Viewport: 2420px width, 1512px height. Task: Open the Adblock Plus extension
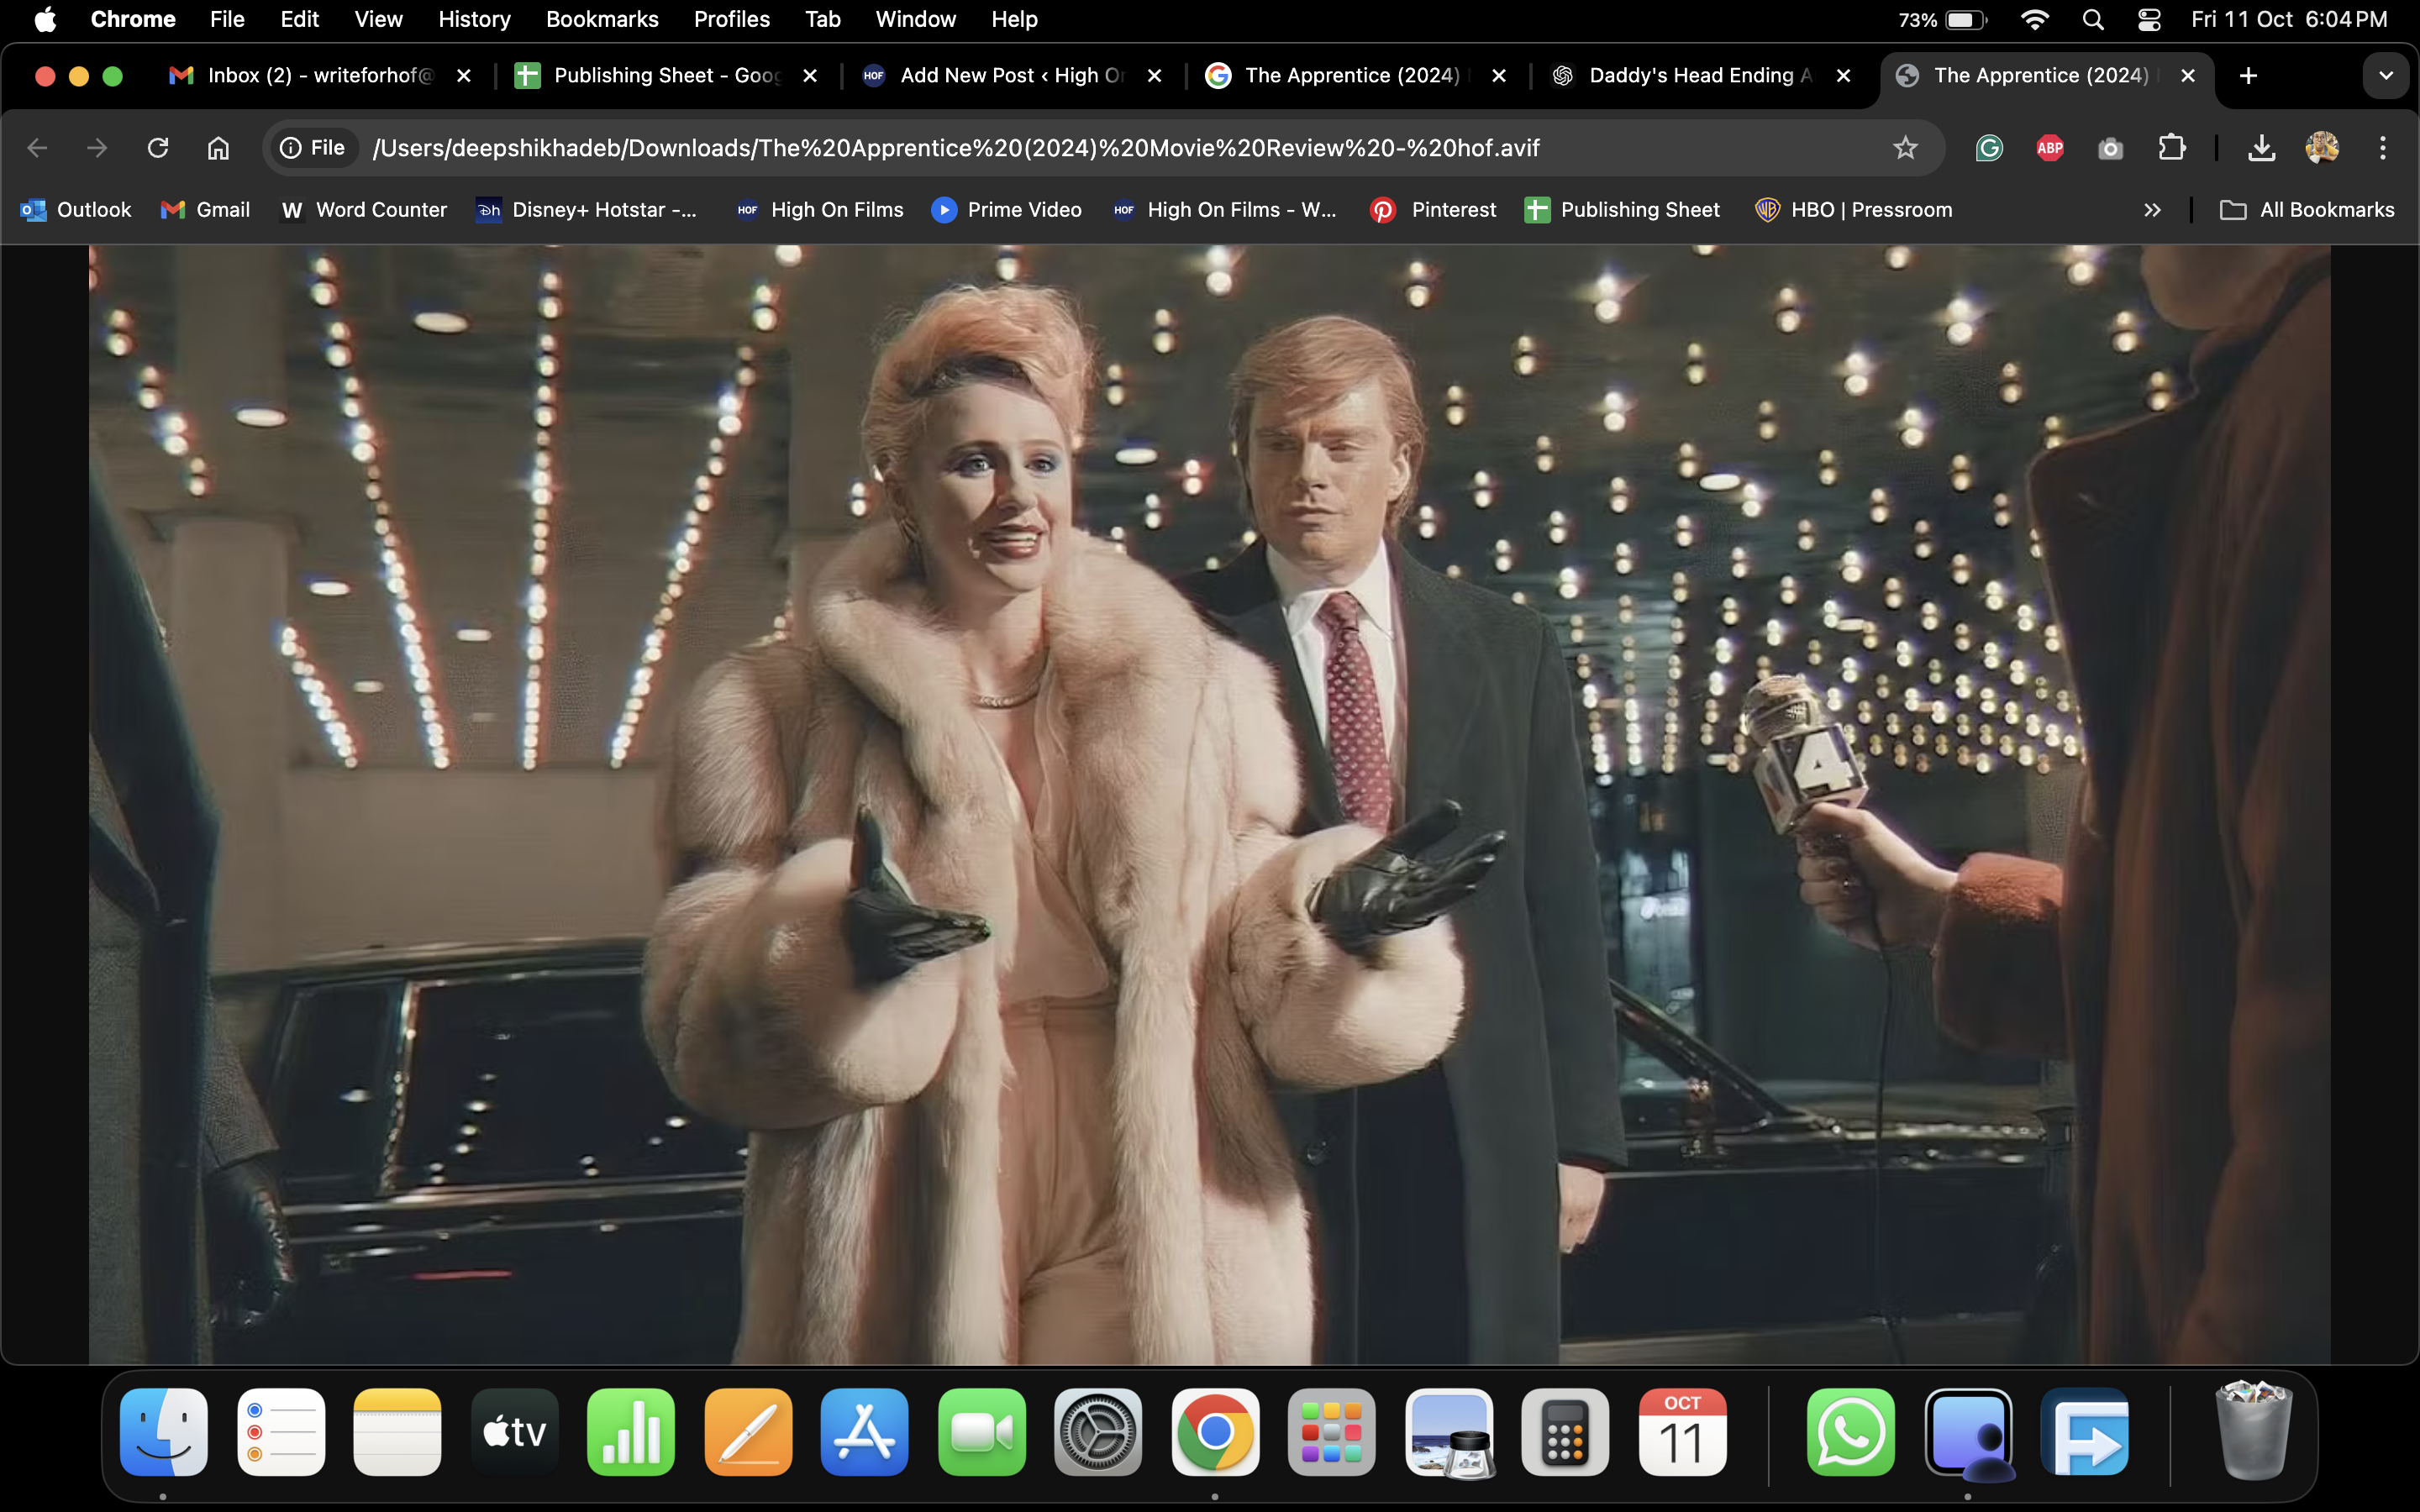[2050, 148]
